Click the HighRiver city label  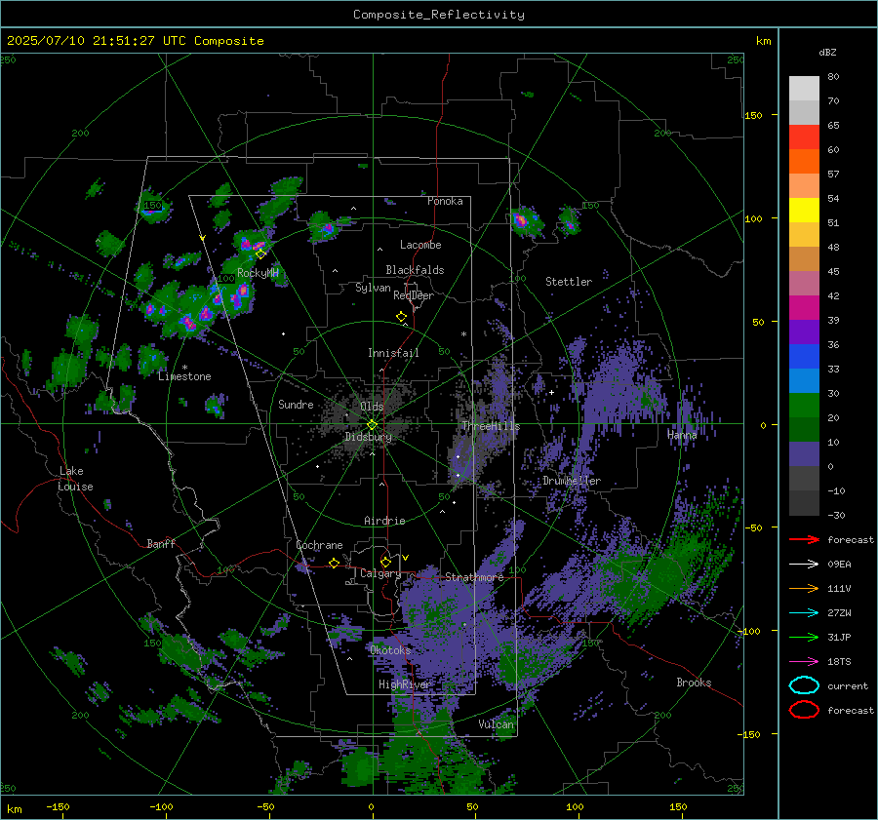[x=405, y=684]
